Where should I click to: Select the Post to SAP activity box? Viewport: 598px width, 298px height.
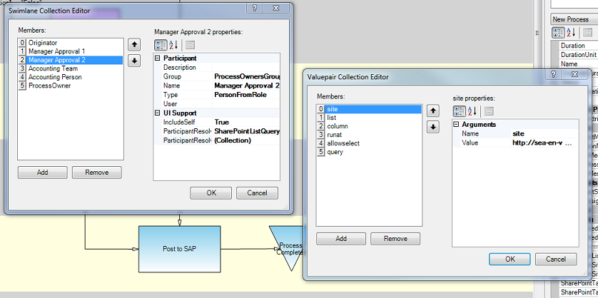(x=179, y=249)
